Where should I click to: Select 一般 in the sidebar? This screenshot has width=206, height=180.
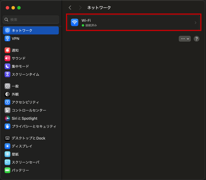[31, 86]
